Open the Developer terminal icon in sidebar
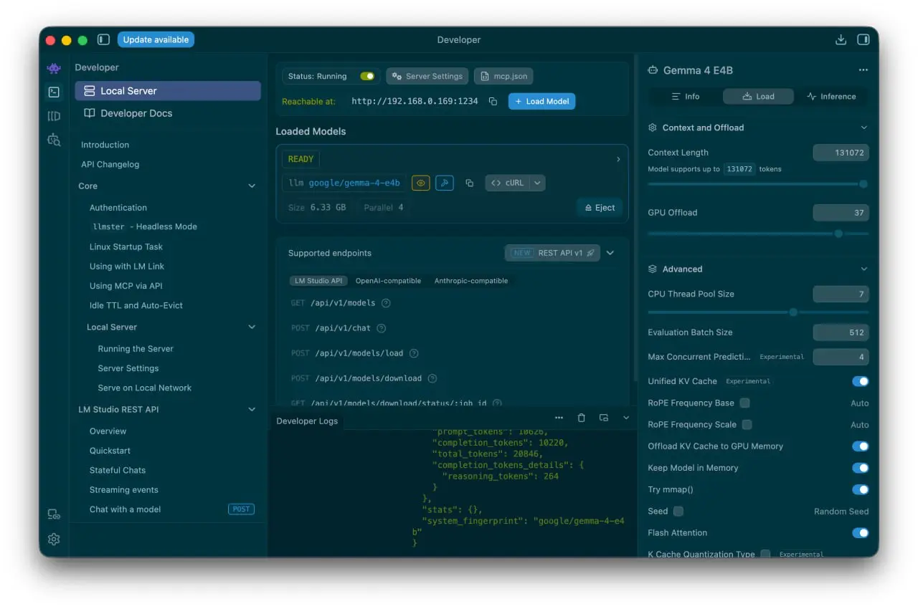Image resolution: width=918 pixels, height=609 pixels. pyautogui.click(x=54, y=92)
